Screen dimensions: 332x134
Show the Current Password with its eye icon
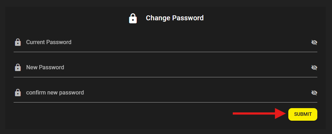click(314, 42)
